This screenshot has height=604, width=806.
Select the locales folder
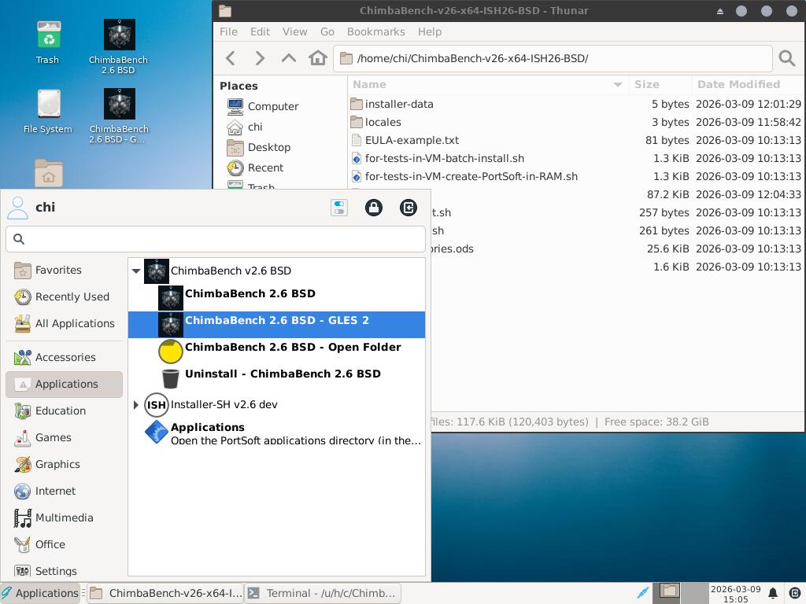pos(575,122)
